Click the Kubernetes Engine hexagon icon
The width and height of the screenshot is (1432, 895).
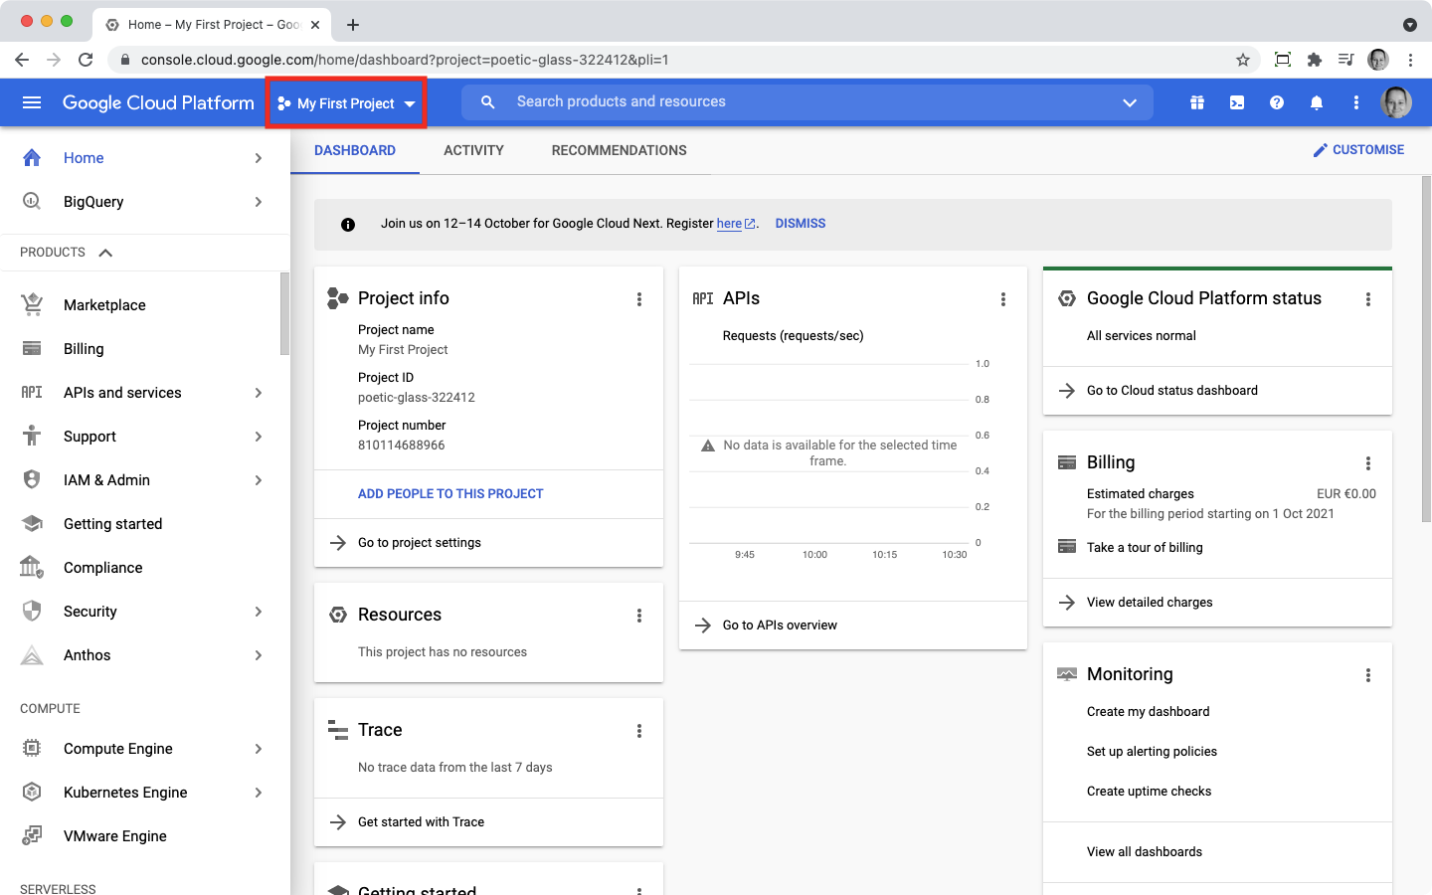coord(32,793)
